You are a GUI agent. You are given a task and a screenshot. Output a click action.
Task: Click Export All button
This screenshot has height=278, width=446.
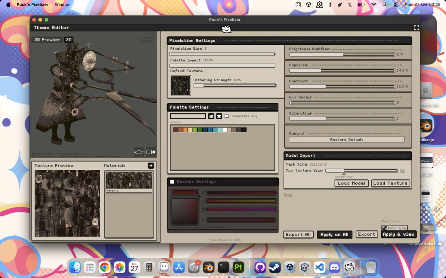(298, 234)
